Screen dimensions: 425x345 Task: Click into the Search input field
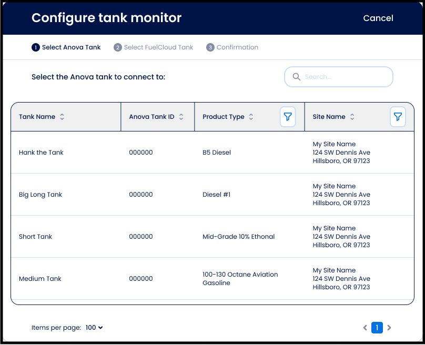(345, 77)
